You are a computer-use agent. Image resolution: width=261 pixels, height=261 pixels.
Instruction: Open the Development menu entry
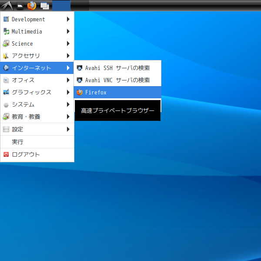(37, 19)
